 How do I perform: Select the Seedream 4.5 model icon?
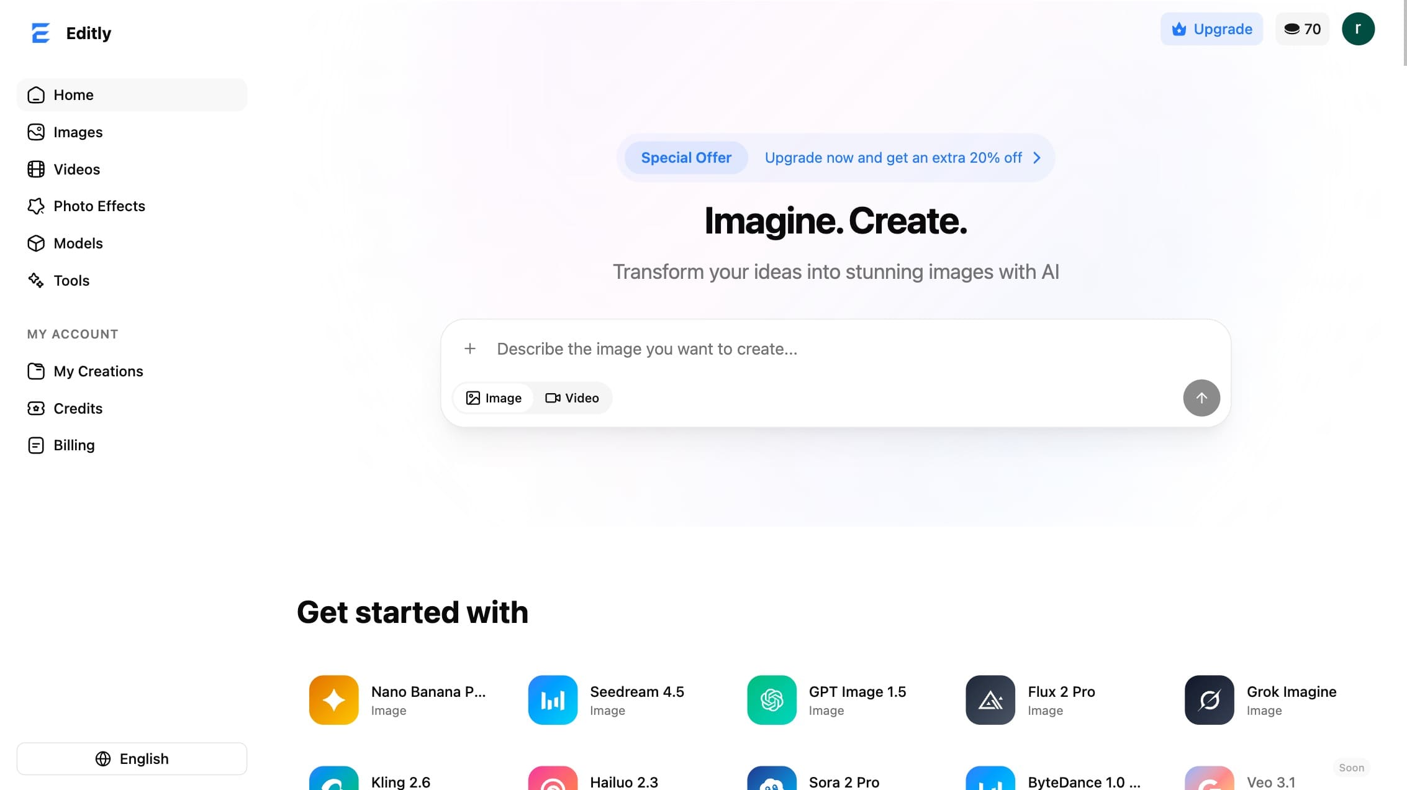pos(553,699)
